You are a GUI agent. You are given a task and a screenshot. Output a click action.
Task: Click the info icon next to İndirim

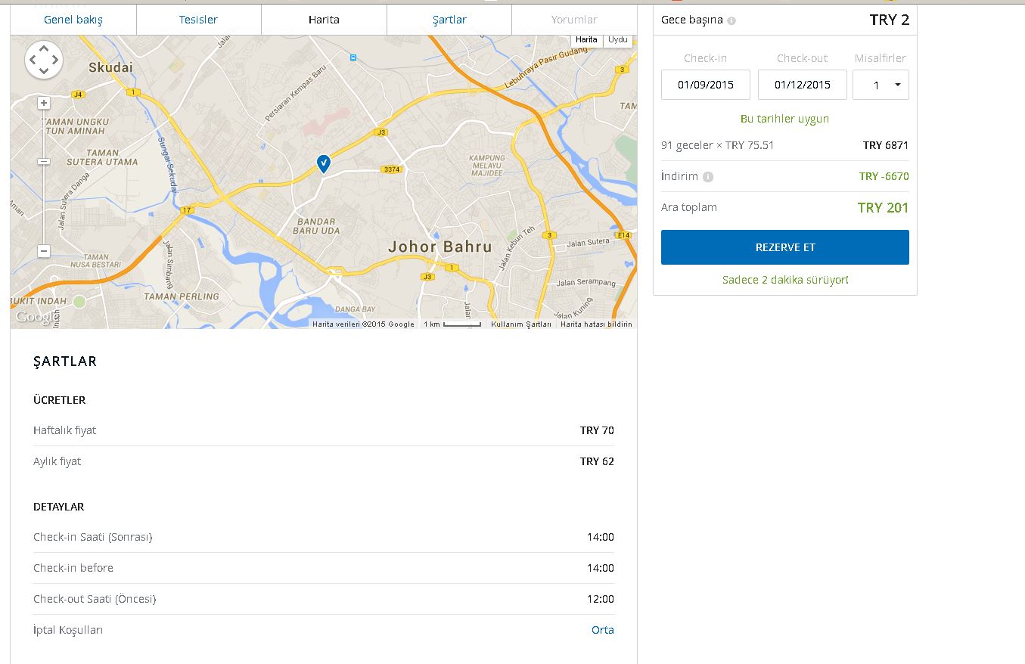pos(708,177)
